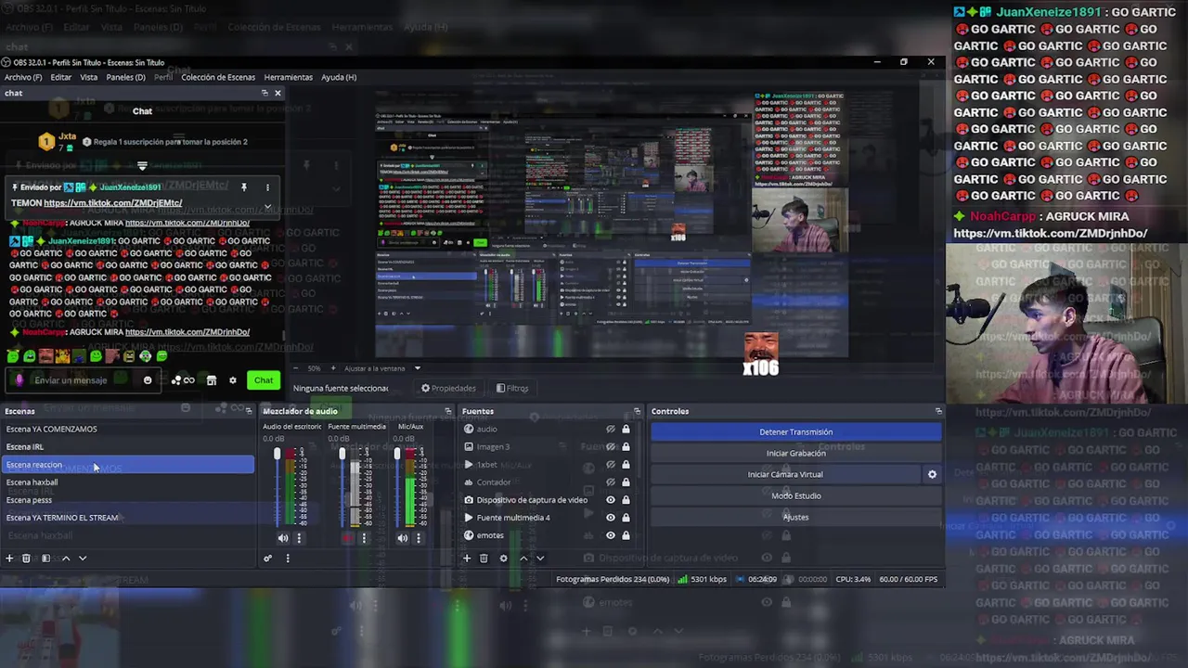Start recording with Iniciar Grabación
The image size is (1188, 668).
[x=796, y=453]
